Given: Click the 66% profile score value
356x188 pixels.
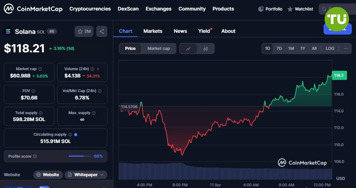Looking at the screenshot, I should point(98,156).
